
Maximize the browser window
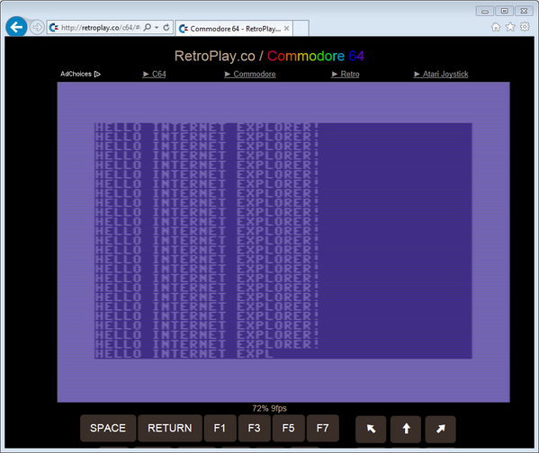tap(504, 11)
